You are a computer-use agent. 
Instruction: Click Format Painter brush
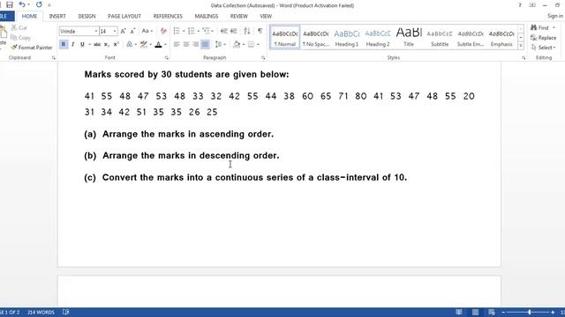(32, 48)
